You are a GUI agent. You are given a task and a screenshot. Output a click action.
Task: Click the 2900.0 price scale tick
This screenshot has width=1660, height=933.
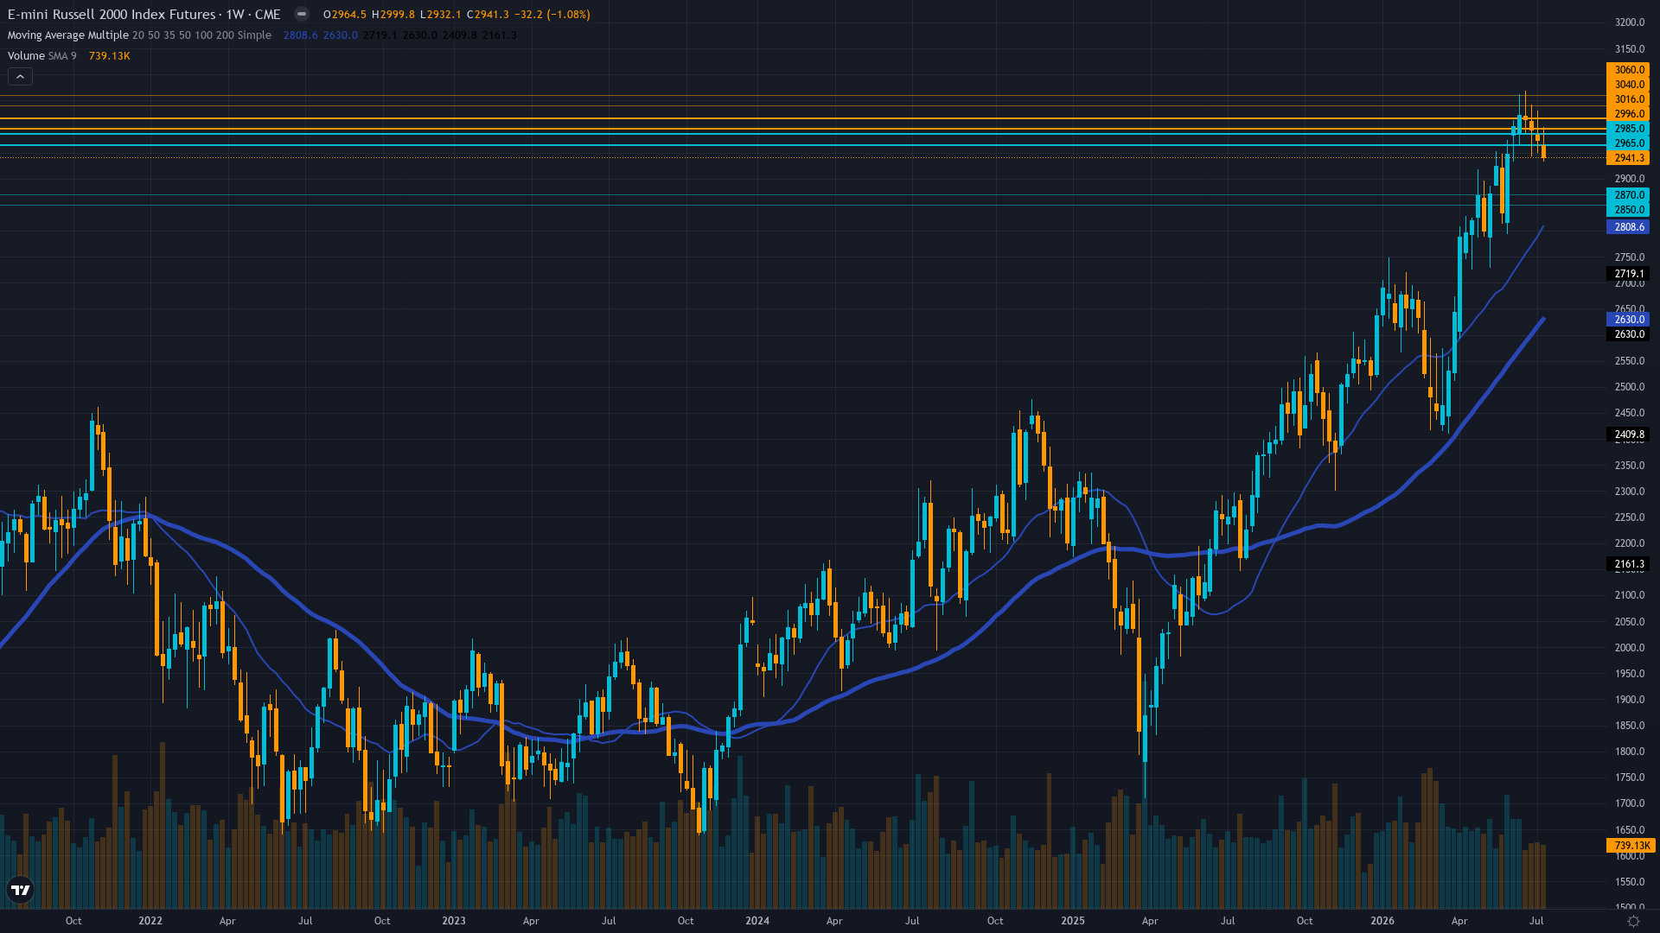[1629, 179]
